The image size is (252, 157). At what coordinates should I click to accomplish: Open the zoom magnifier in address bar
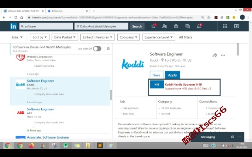pyautogui.click(x=203, y=17)
